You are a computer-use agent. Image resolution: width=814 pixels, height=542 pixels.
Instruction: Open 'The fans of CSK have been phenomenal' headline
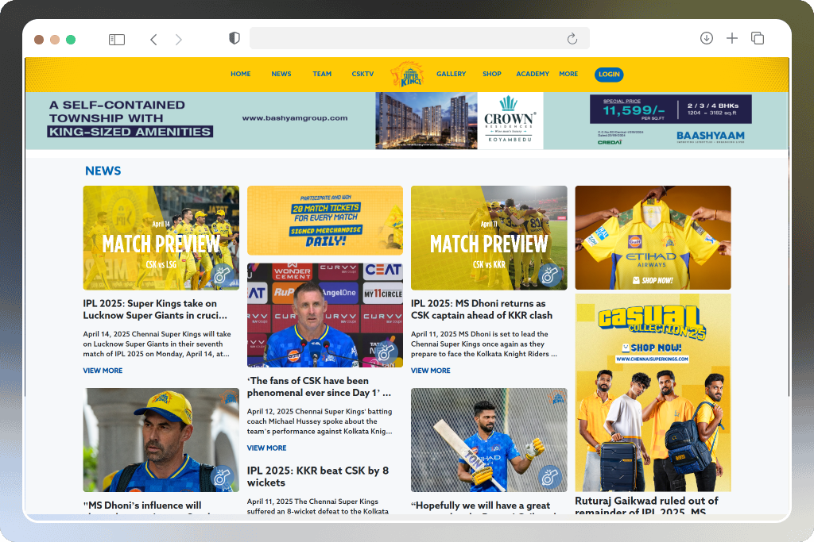(320, 386)
